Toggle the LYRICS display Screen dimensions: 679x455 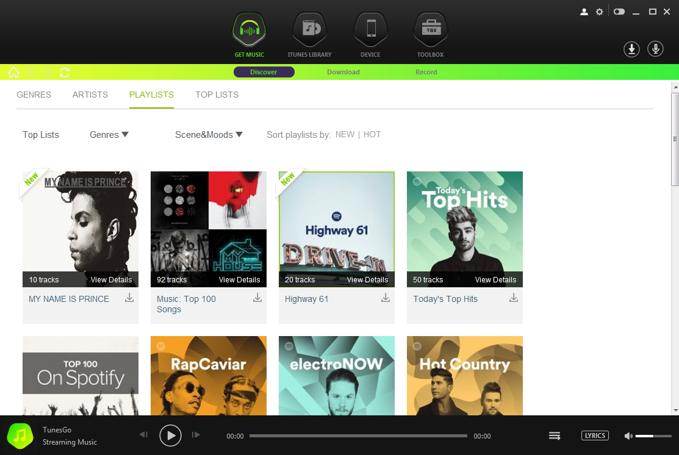(x=595, y=435)
